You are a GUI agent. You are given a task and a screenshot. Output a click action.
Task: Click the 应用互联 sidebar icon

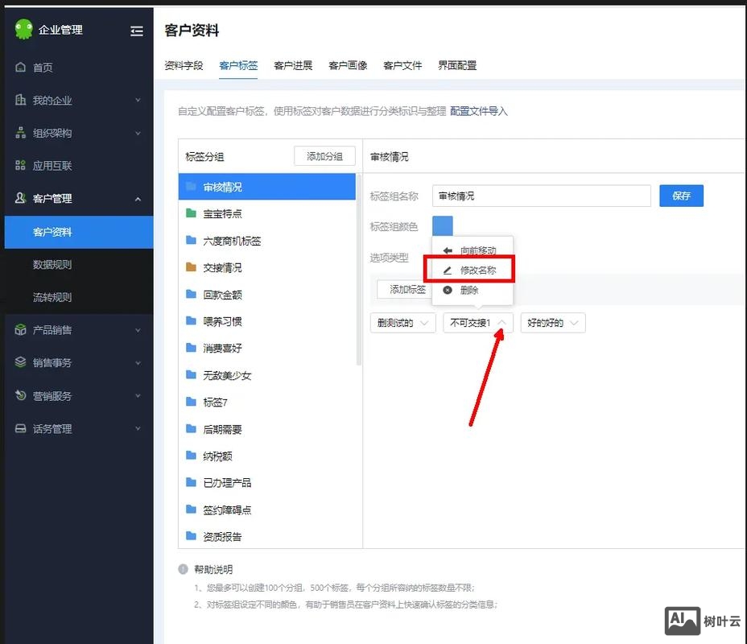coord(21,166)
